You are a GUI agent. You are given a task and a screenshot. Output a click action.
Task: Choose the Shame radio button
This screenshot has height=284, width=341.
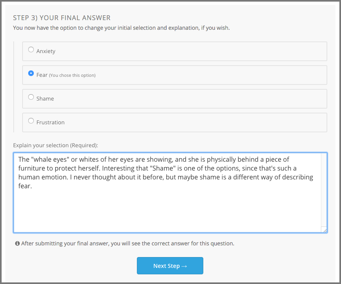pyautogui.click(x=31, y=97)
